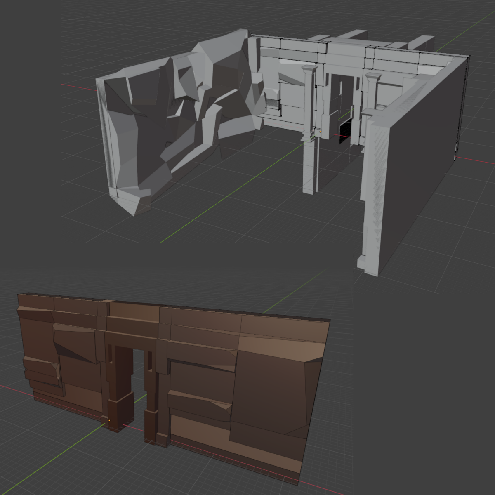Click the black rectangle inside gray doorway
Image resolution: width=495 pixels, height=495 pixels.
(x=345, y=131)
